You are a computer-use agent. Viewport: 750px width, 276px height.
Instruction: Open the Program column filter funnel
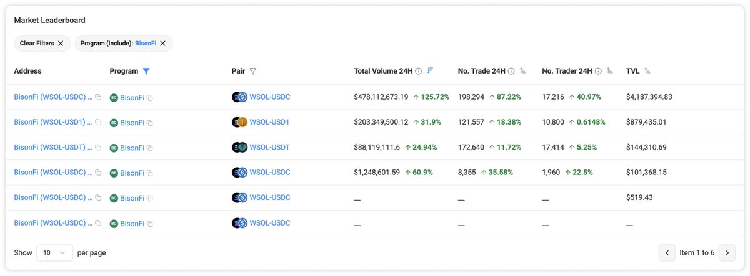146,71
